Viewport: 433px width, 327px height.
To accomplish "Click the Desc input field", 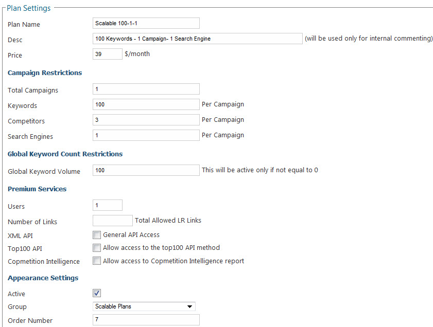I will 197,39.
